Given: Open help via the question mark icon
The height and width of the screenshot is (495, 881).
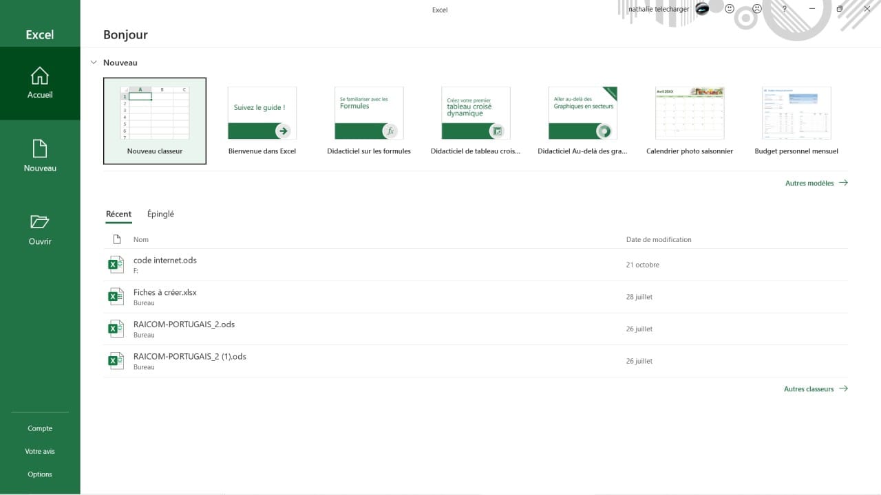Looking at the screenshot, I should [783, 9].
